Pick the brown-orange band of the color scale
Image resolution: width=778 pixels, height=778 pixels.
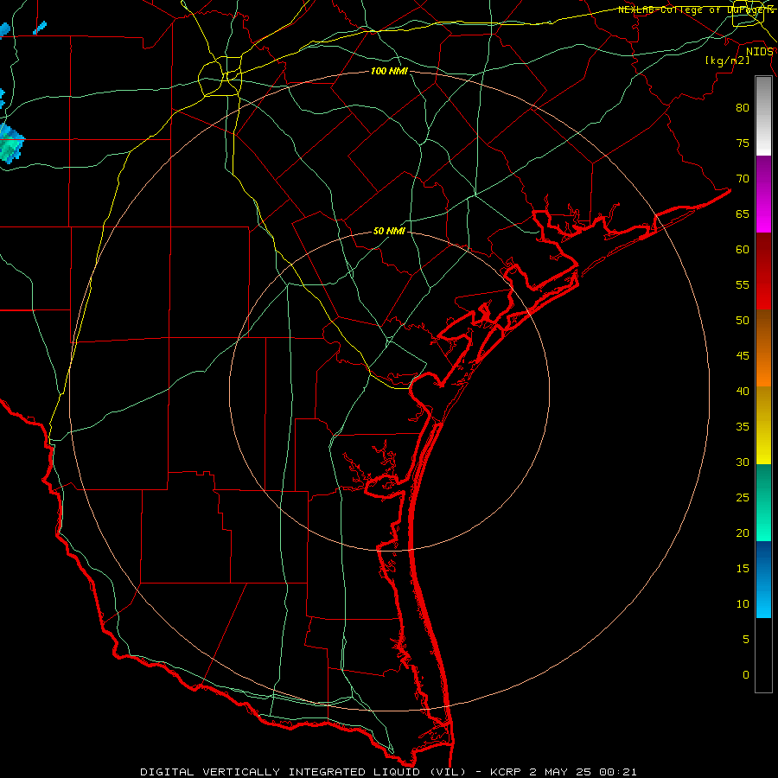pos(763,348)
